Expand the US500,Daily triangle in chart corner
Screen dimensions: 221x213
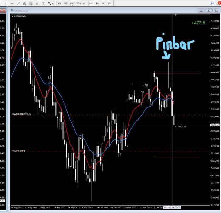(x=12, y=16)
